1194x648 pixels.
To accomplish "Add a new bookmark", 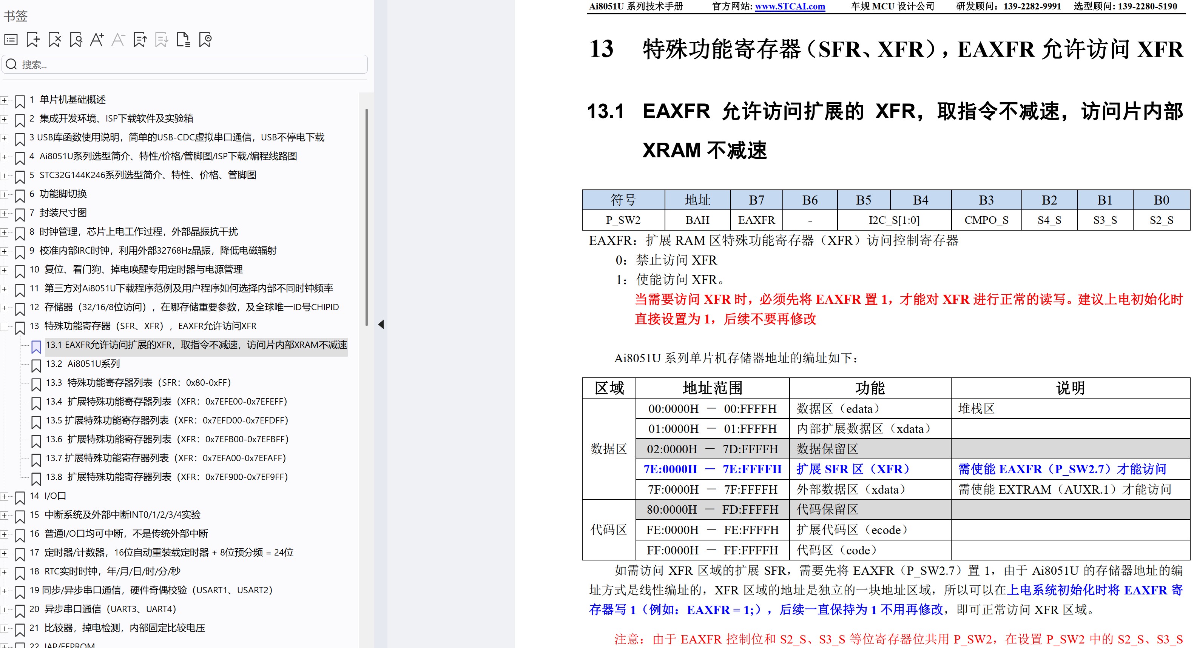I will click(x=32, y=40).
